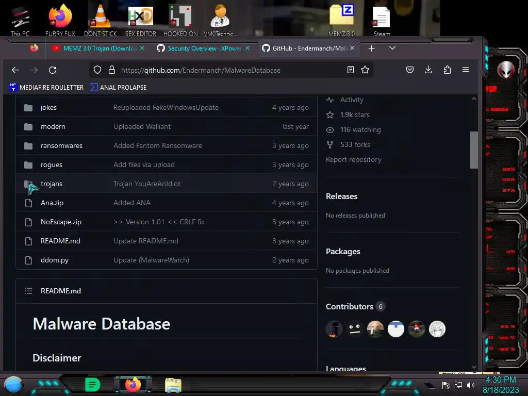Open extensions puzzle icon
The width and height of the screenshot is (528, 396).
coord(447,70)
